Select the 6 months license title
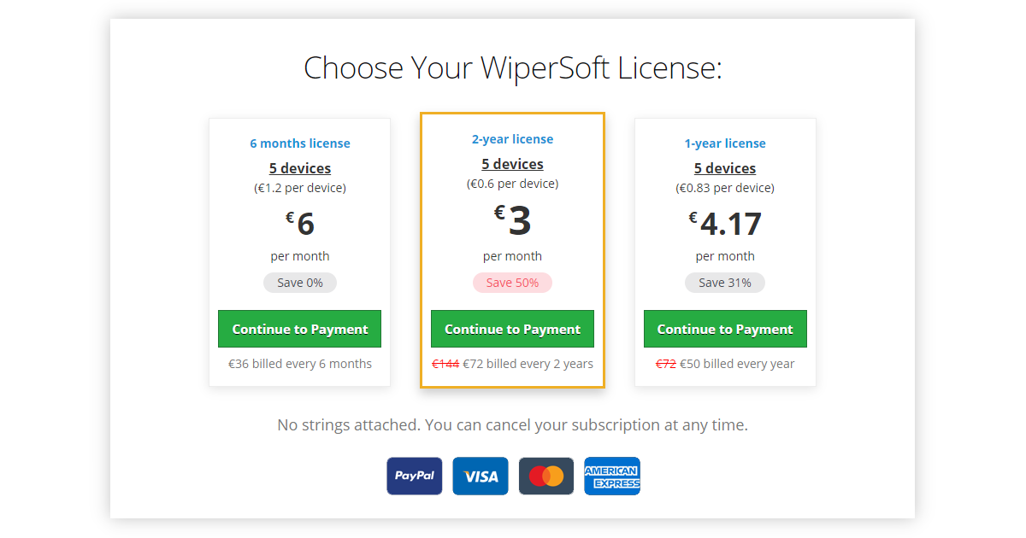Viewport: 1026px width, 538px height. (x=300, y=143)
